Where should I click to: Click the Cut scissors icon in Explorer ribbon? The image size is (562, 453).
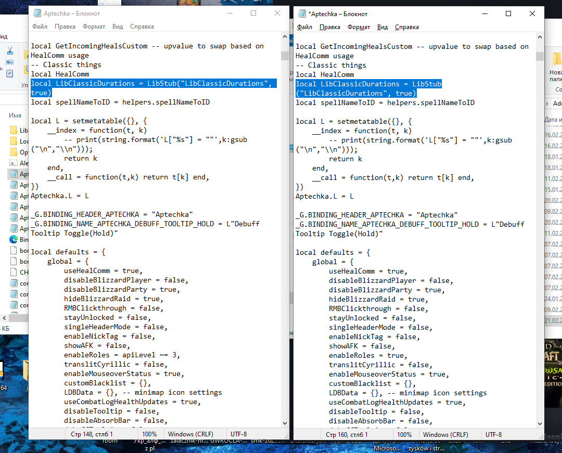click(10, 51)
